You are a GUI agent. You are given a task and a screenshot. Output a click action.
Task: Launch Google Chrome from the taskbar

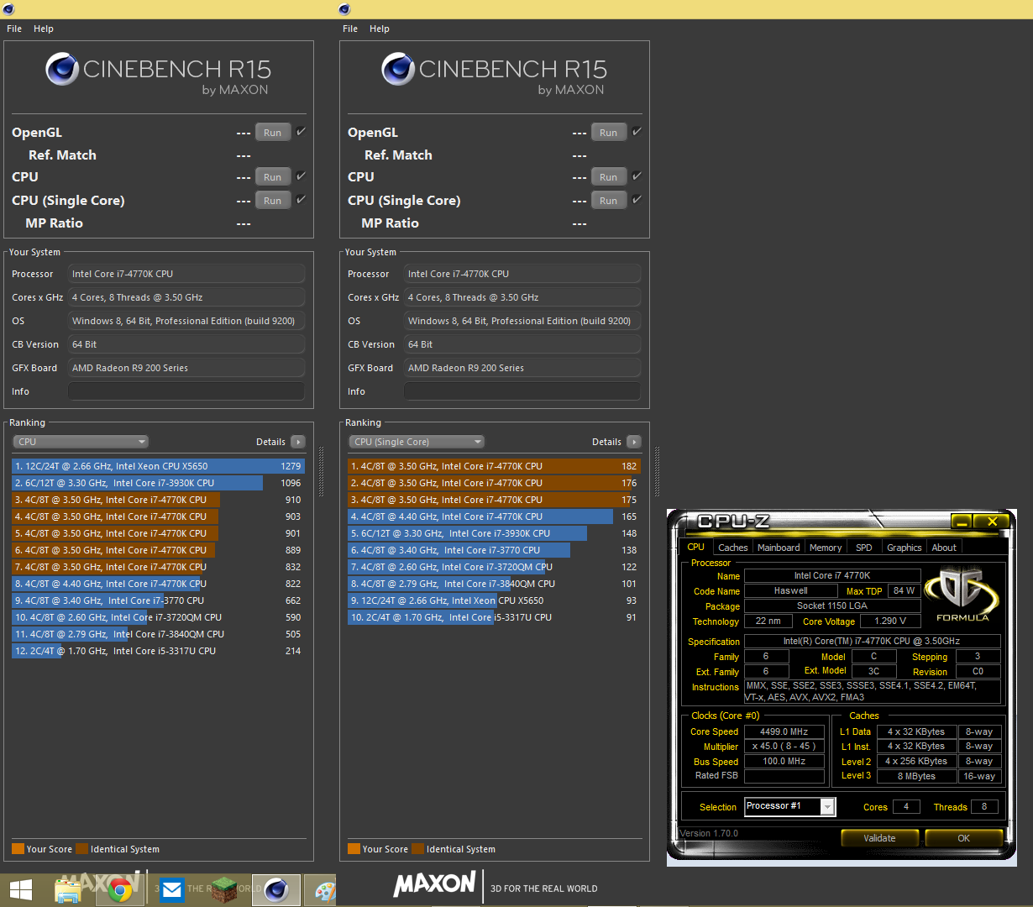point(120,890)
